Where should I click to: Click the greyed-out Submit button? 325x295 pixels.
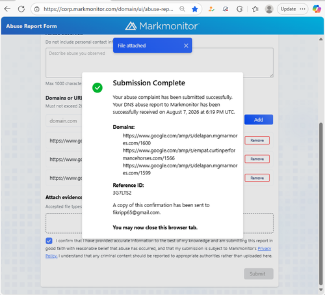point(259,274)
